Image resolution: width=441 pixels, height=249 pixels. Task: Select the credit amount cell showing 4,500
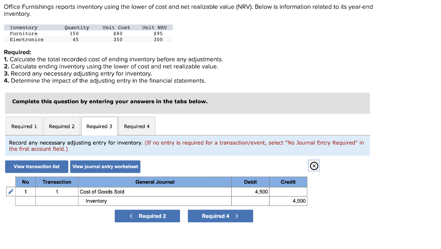288,201
